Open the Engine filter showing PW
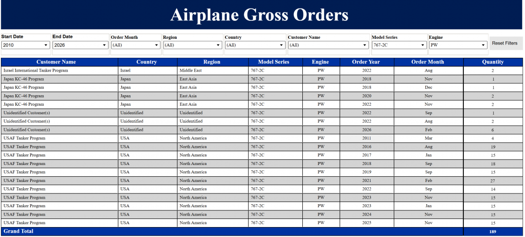The height and width of the screenshot is (237, 525). 458,45
